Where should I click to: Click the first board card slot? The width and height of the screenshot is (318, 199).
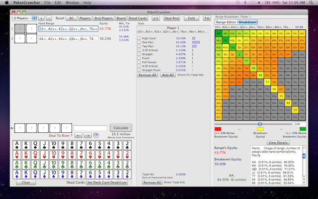pyautogui.click(x=20, y=128)
